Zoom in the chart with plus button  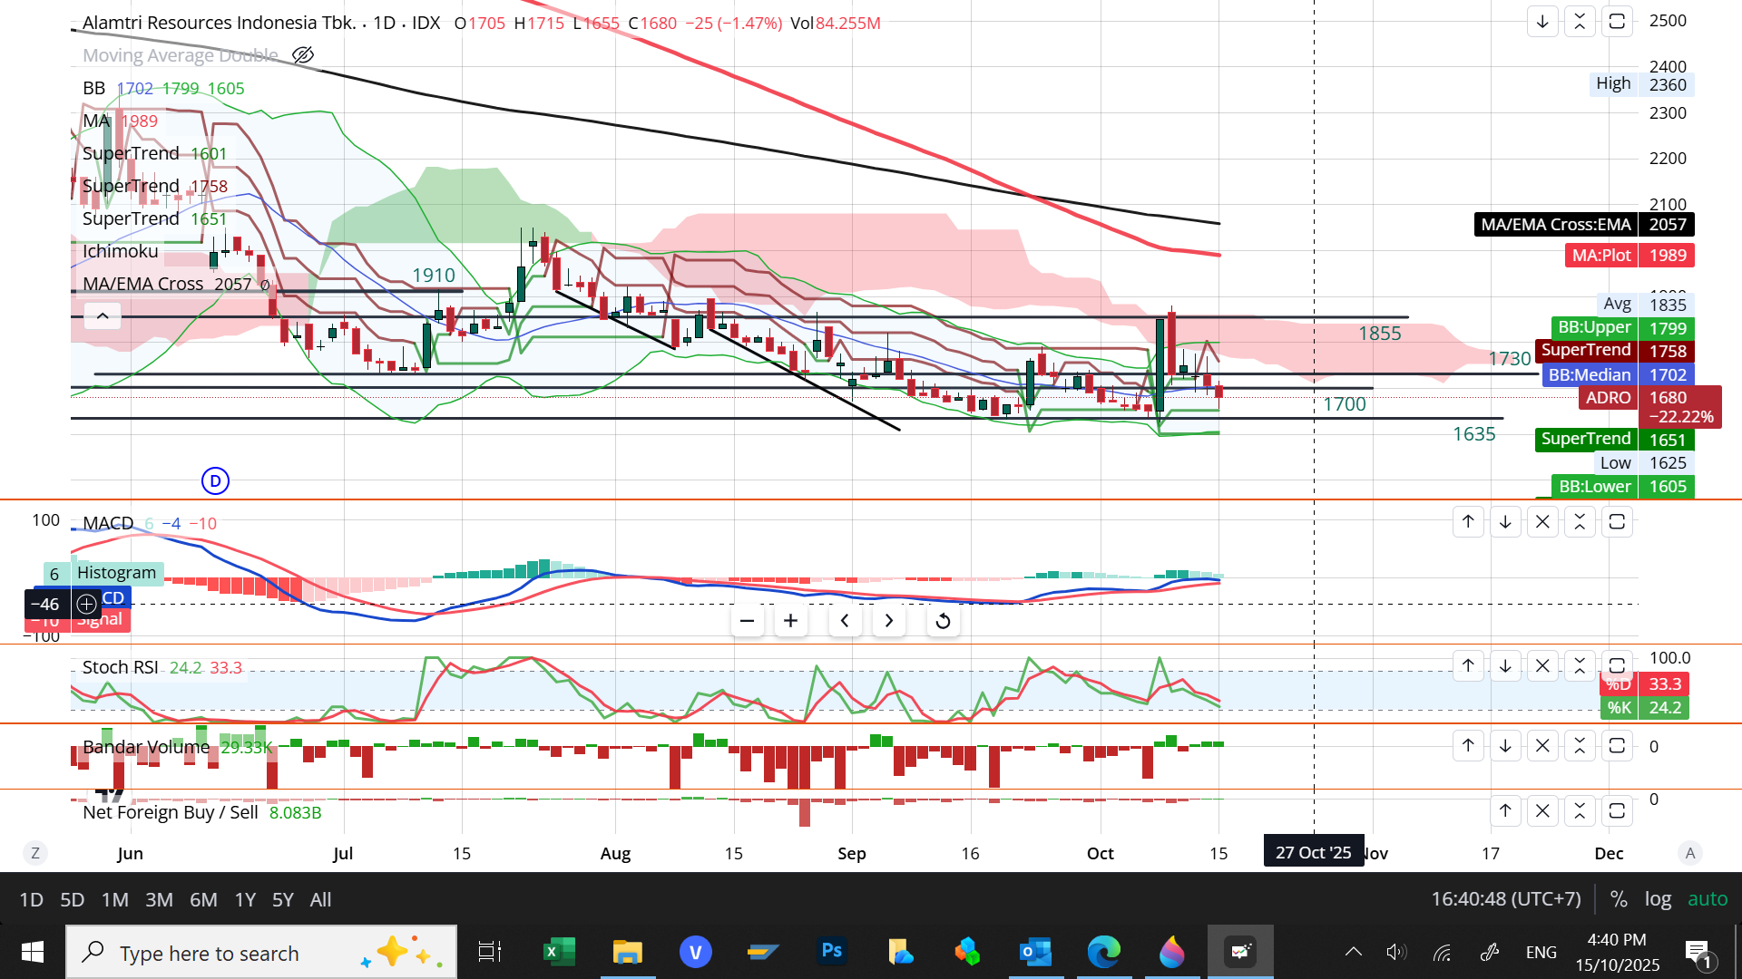[x=790, y=621]
